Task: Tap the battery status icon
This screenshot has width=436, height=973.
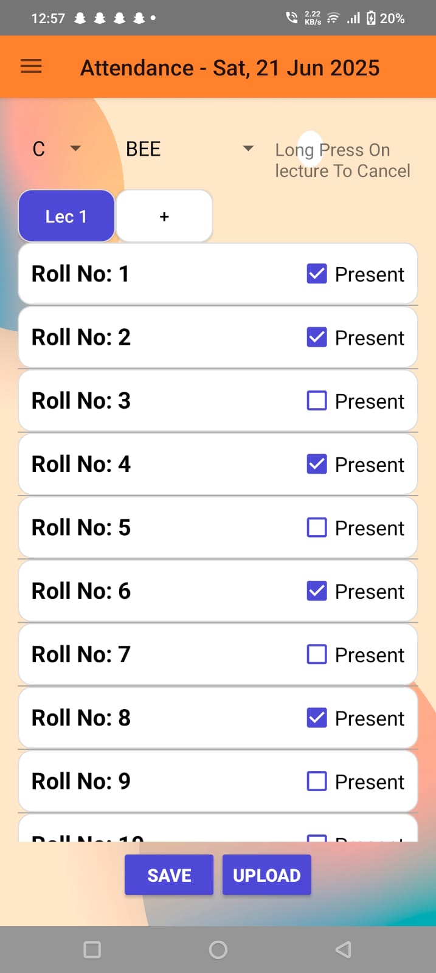Action: (371, 18)
